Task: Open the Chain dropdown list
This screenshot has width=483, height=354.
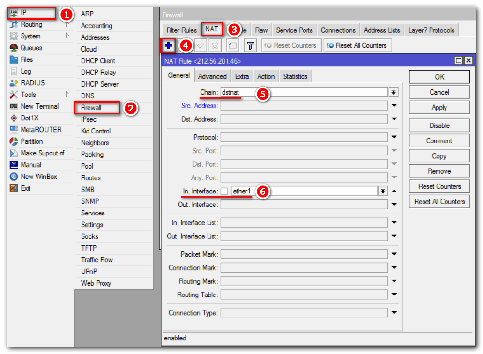Action: [394, 92]
